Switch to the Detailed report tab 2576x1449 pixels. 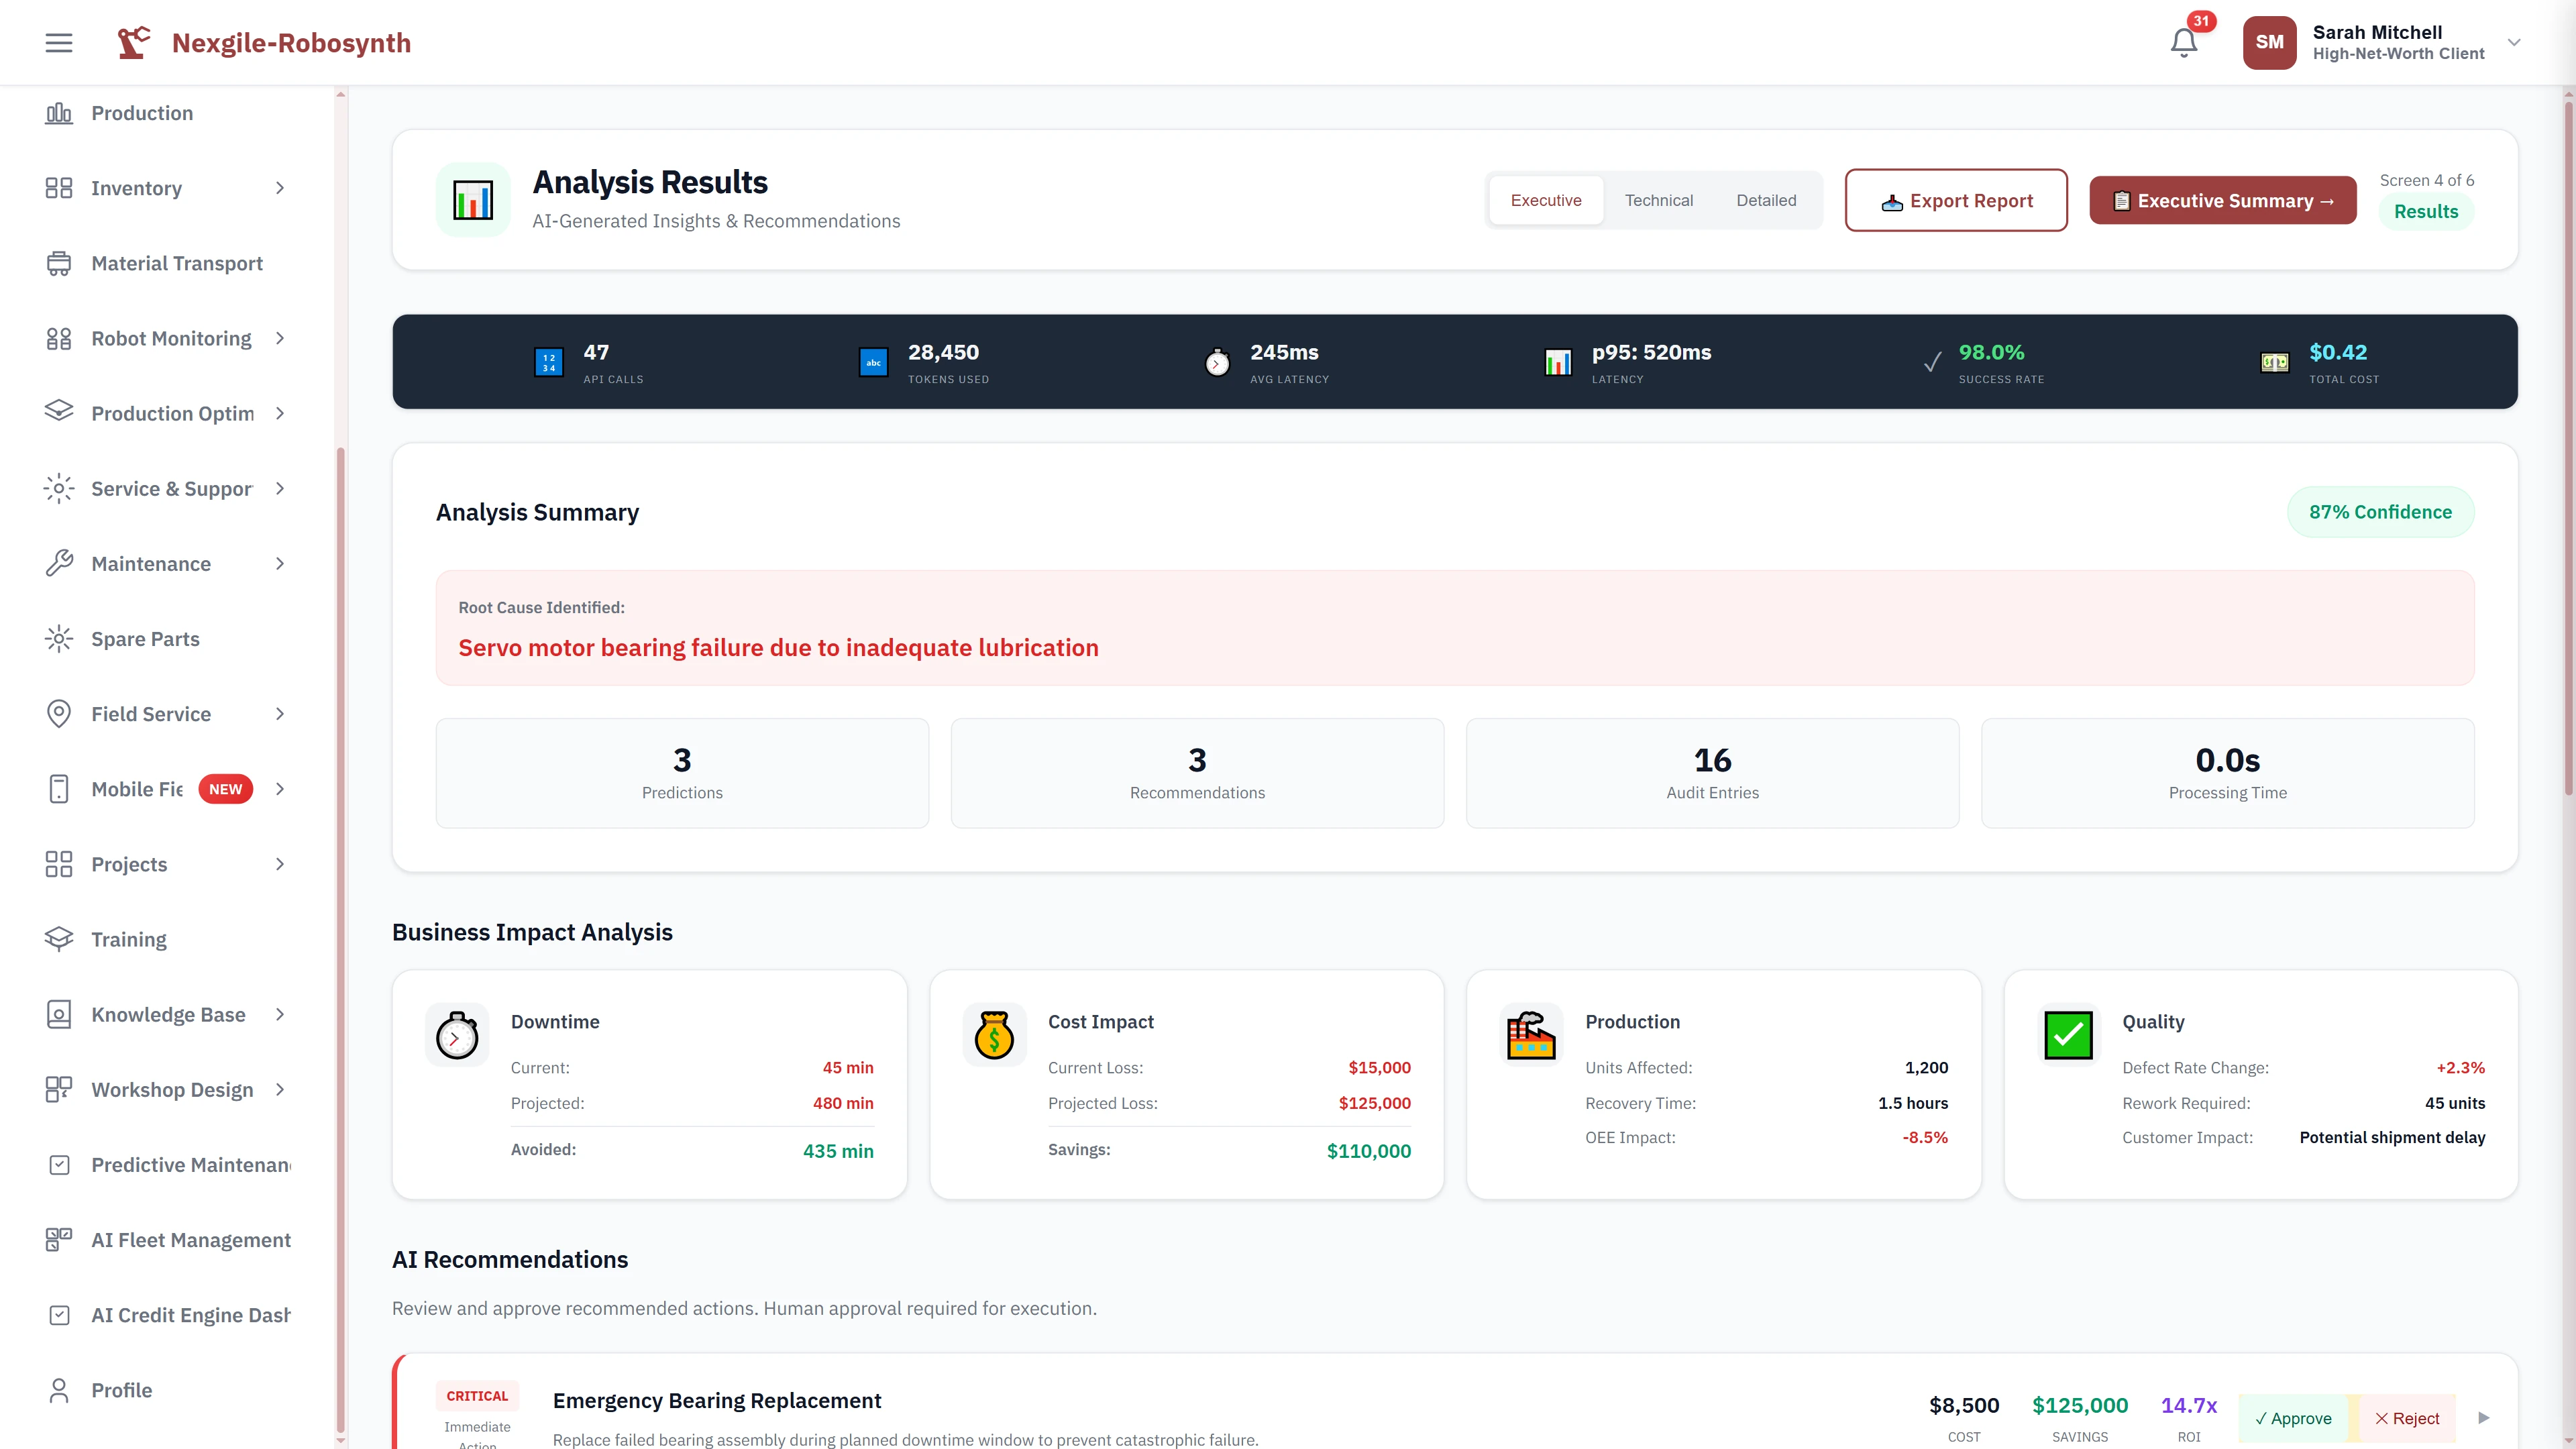[x=1766, y=200]
